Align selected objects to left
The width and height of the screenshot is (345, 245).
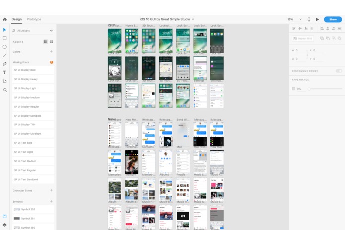click(x=322, y=29)
